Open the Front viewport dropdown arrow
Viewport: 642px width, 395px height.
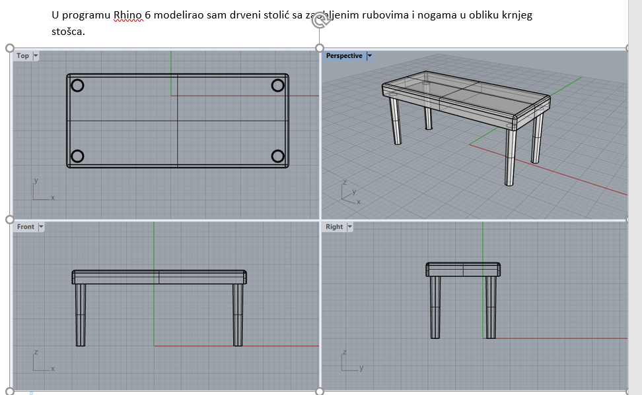click(41, 227)
